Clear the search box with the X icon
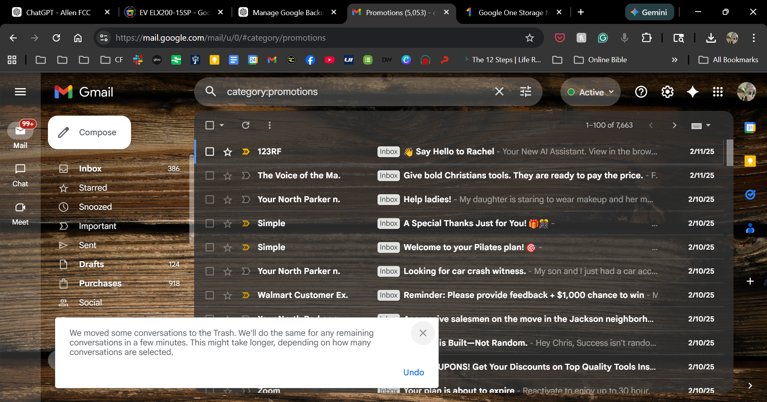This screenshot has height=402, width=767. (x=499, y=92)
